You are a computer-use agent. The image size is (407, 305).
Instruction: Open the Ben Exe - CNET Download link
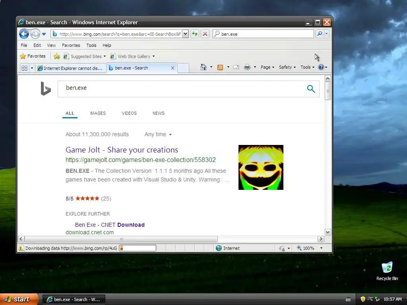(x=110, y=225)
